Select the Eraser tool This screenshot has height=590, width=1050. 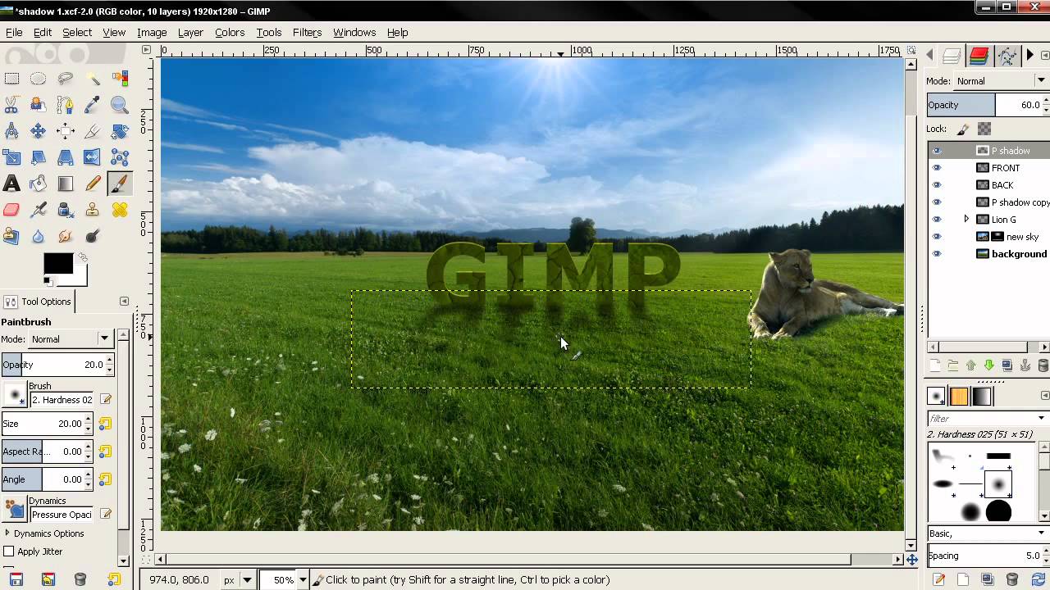pyautogui.click(x=11, y=210)
